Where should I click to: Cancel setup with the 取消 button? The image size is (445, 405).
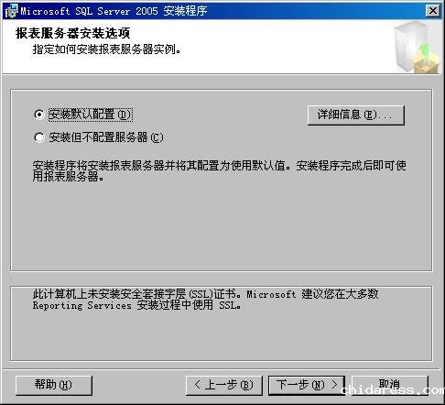pos(390,385)
